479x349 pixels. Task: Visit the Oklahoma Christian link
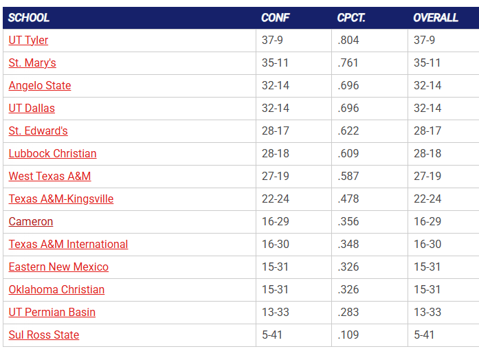pos(56,290)
